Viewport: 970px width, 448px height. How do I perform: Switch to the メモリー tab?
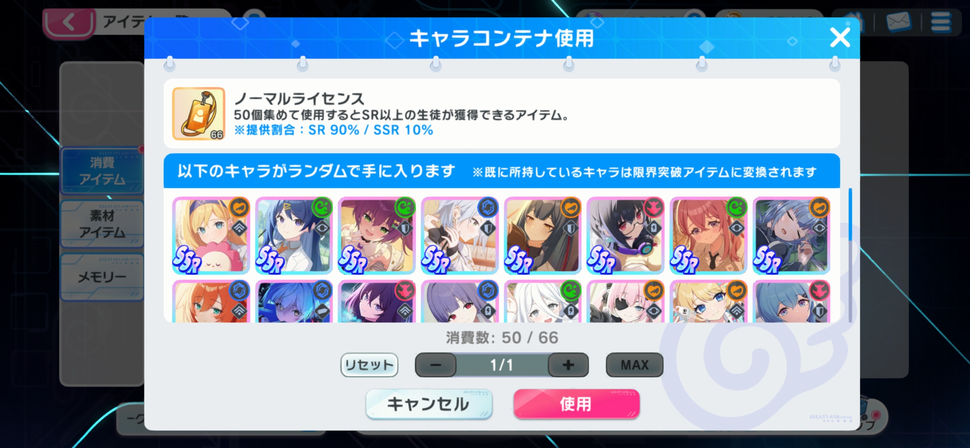click(102, 277)
